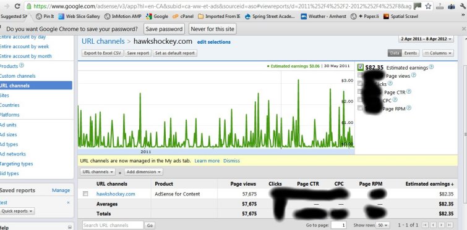467x230 pixels.
Task: Bookmark this page with the star icon
Action: [x=428, y=6]
